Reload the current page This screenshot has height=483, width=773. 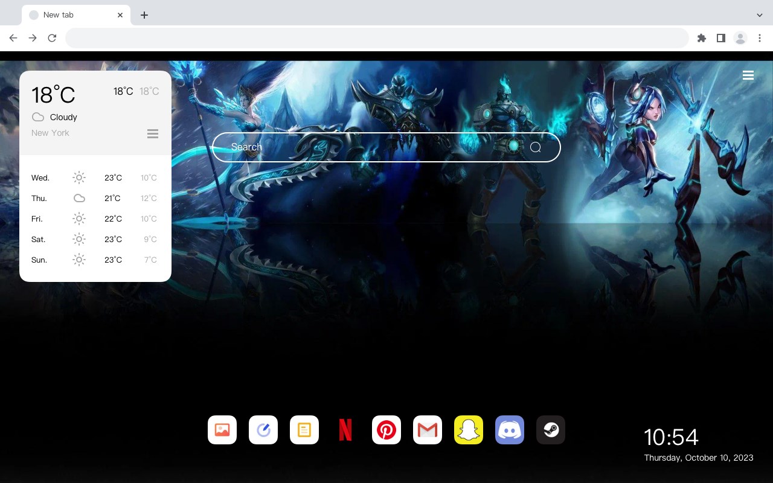(52, 38)
